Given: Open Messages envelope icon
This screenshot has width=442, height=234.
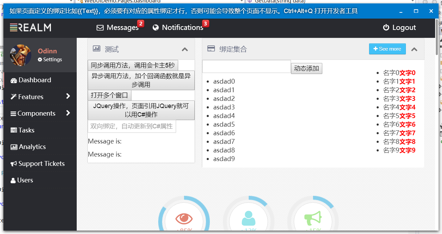Looking at the screenshot, I should [100, 28].
